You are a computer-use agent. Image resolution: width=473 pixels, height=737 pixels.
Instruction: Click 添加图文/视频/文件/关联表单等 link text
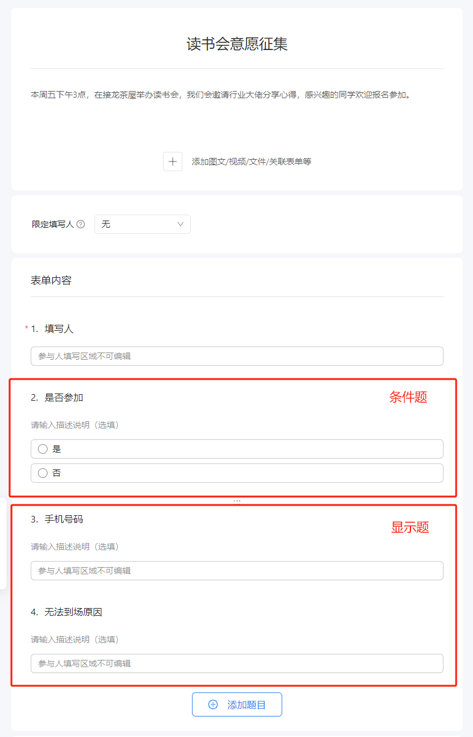(252, 162)
